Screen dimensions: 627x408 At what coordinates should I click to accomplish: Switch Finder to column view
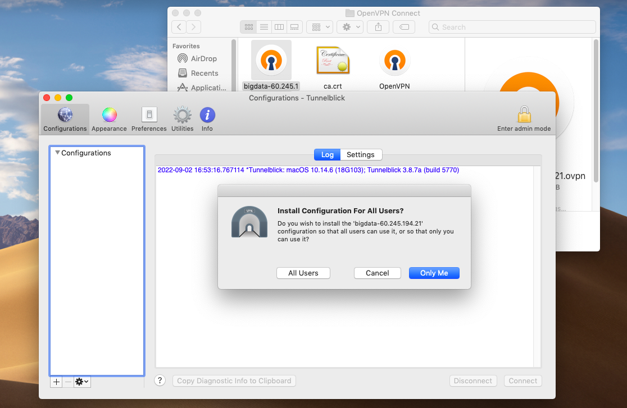click(x=279, y=27)
